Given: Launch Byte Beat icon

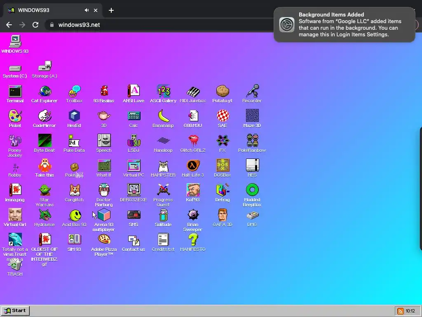Looking at the screenshot, I should coord(45,141).
